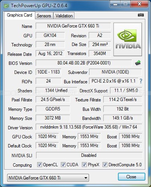The image size is (151, 187).
Task: Save the BIOS using the green chip icon
Action: coord(138,63)
